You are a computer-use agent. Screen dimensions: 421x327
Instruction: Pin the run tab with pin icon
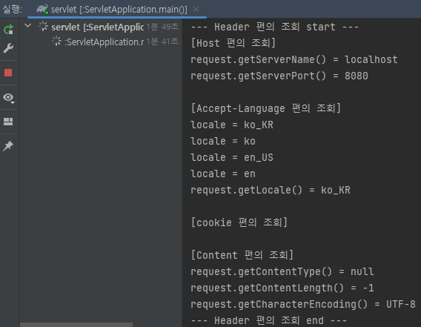pos(8,146)
